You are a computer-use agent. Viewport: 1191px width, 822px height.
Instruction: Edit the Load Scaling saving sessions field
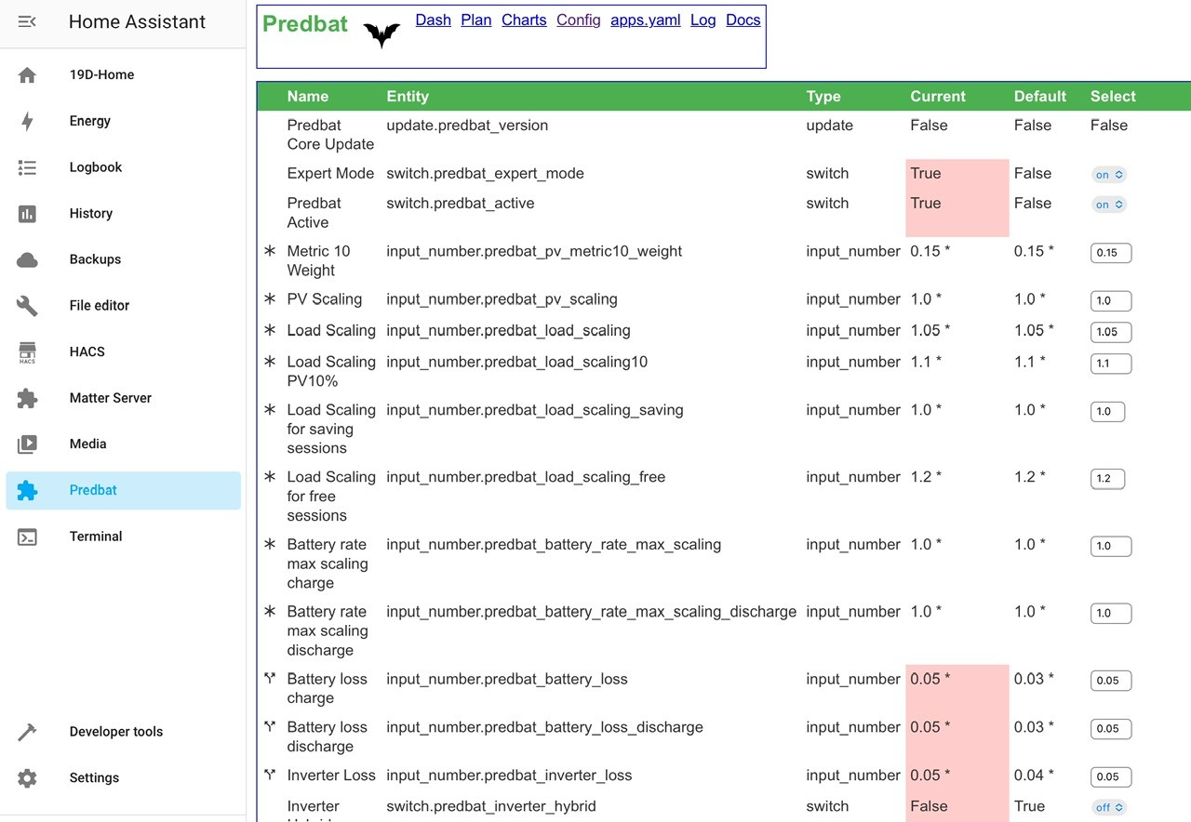(x=1107, y=412)
